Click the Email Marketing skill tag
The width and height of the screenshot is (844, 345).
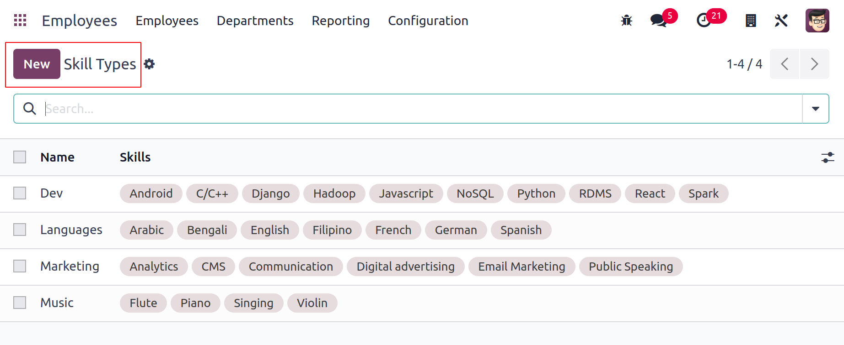(521, 267)
